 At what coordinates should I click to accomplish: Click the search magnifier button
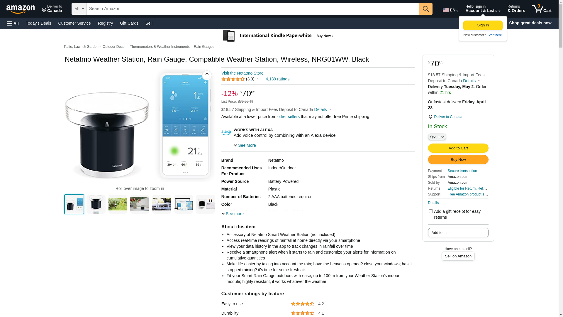[x=426, y=9]
